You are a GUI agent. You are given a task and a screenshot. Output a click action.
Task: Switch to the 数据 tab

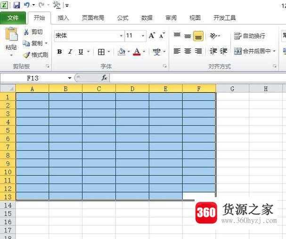pyautogui.click(x=147, y=18)
